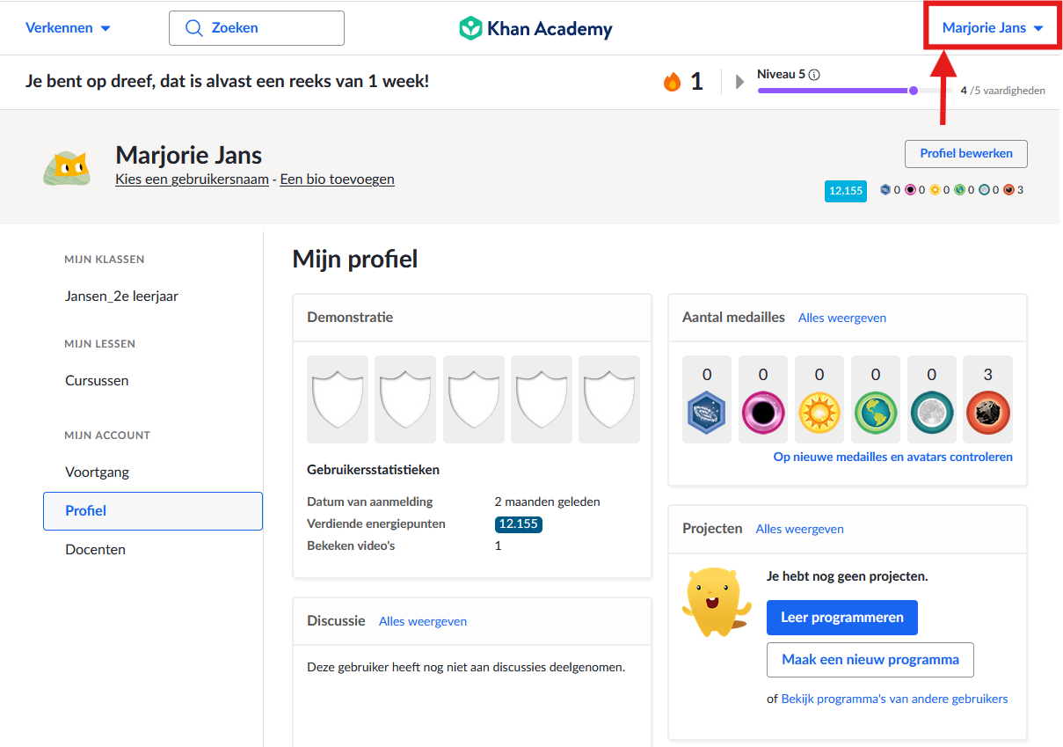Expand the level details arrow
Screen dimensions: 1063x747
[739, 82]
